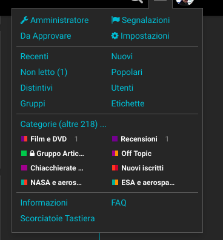
Task: Click the lock icon on Gruppo Artic...
Action: 32,154
